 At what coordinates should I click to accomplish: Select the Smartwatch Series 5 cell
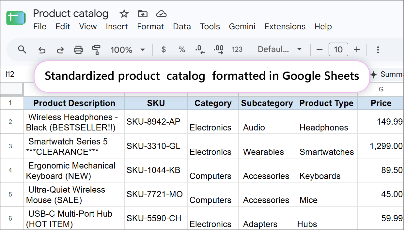(x=74, y=146)
